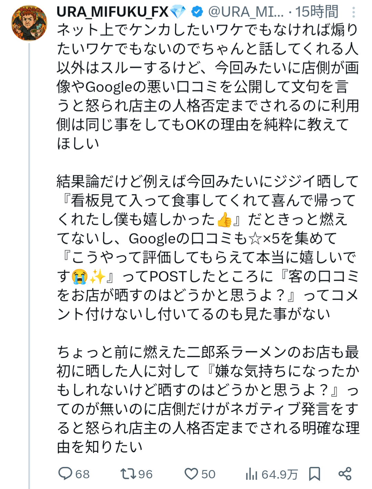The width and height of the screenshot is (372, 489).
Task: Click the 15時間 timestamp
Action: pyautogui.click(x=317, y=12)
